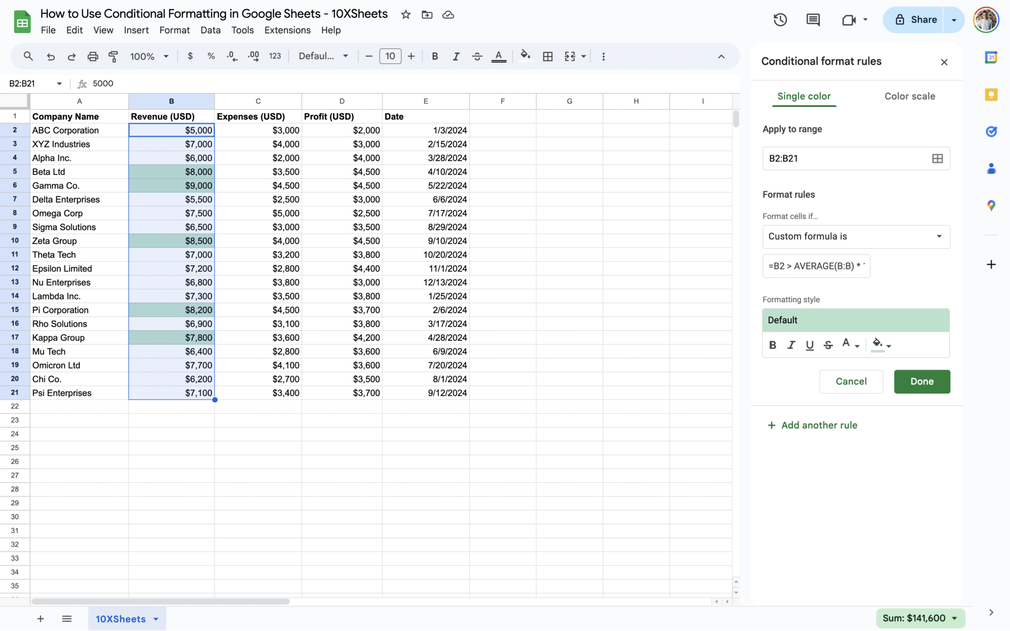Screen dimensions: 1010x631
Task: Undo the last action
Action: click(x=50, y=56)
